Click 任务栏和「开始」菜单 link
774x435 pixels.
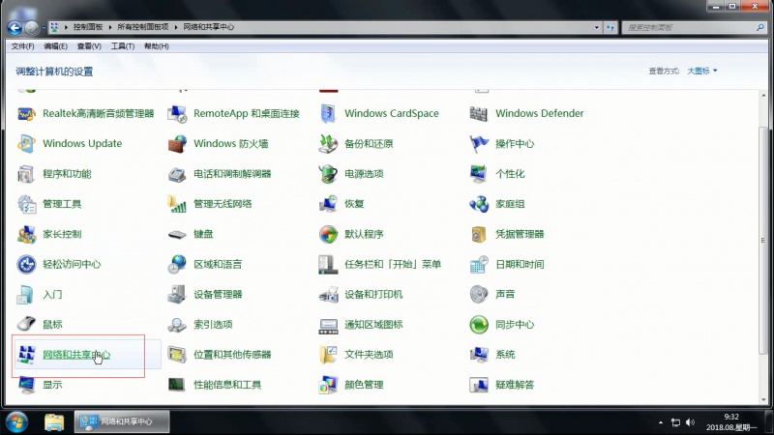[393, 264]
